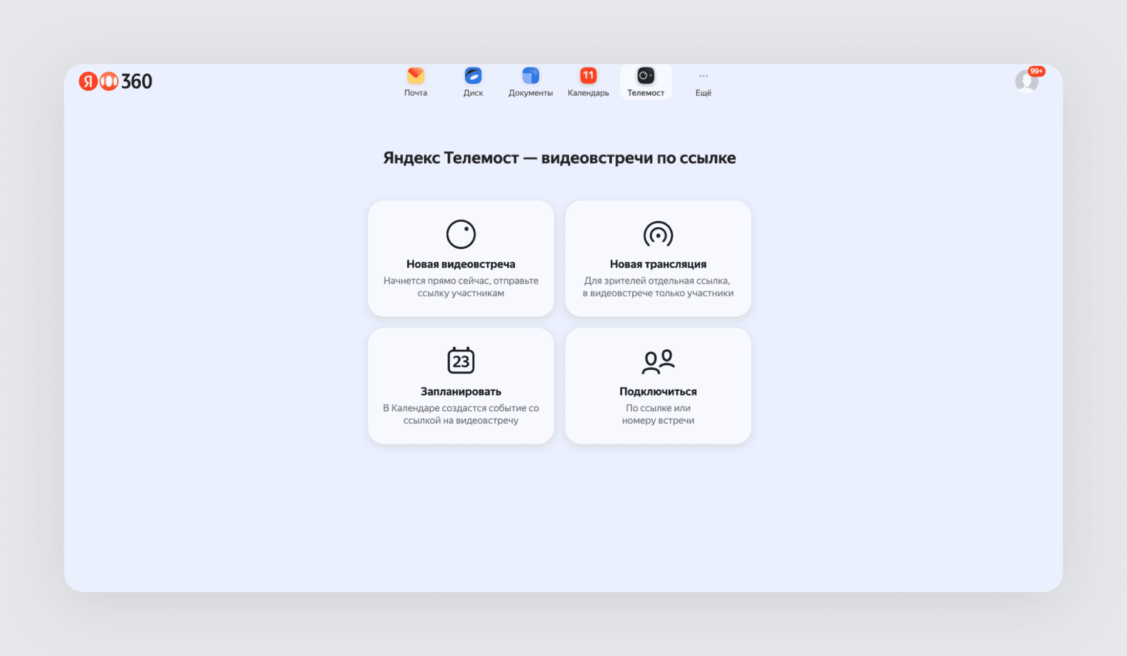Image resolution: width=1127 pixels, height=656 pixels.
Task: Click the Документы tab label
Action: 531,93
